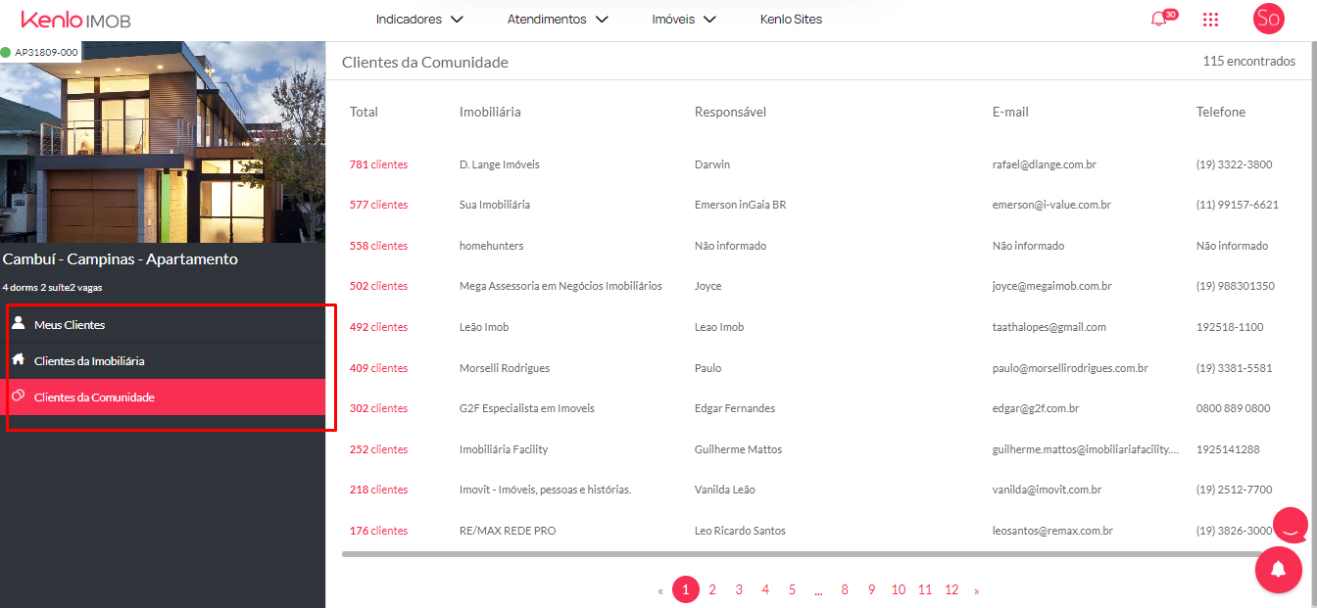This screenshot has height=608, width=1317.
Task: Go to pagination page 12
Action: [x=951, y=589]
